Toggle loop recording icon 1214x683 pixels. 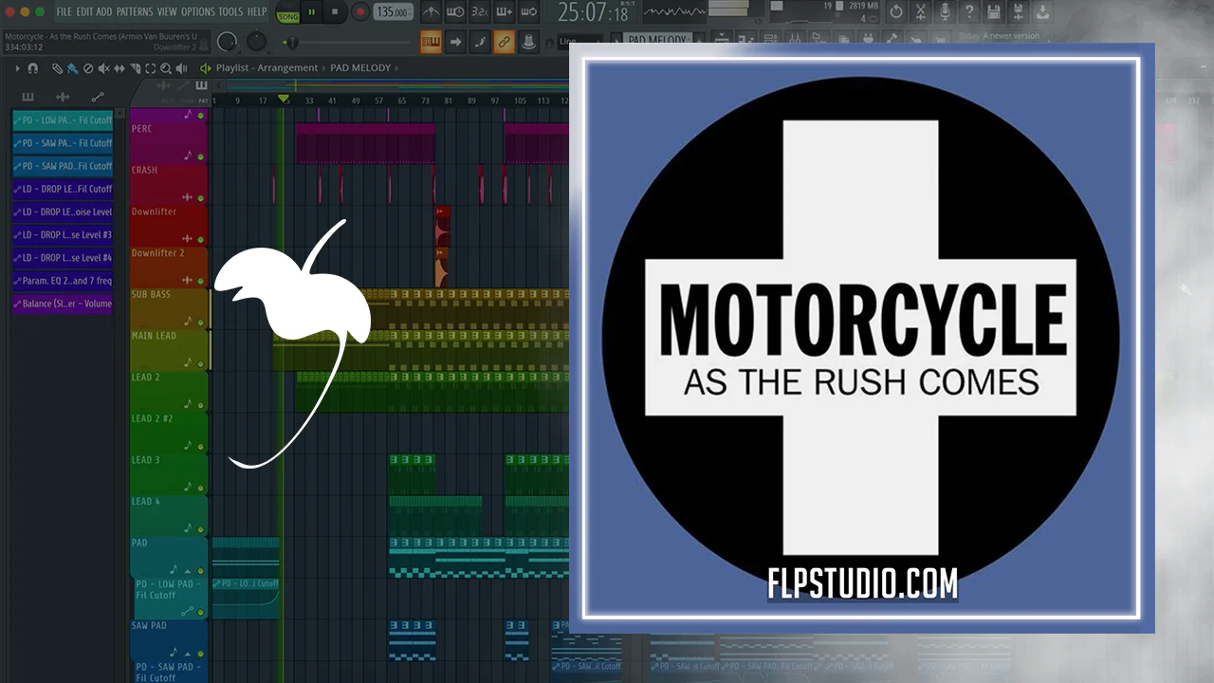click(529, 12)
